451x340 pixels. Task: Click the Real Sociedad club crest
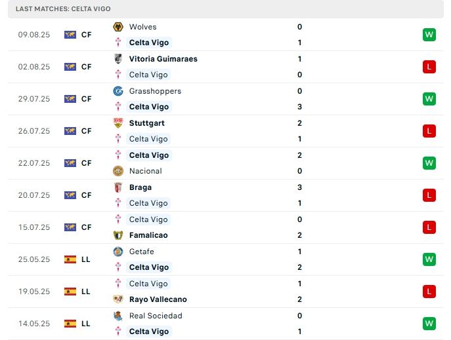(x=118, y=316)
